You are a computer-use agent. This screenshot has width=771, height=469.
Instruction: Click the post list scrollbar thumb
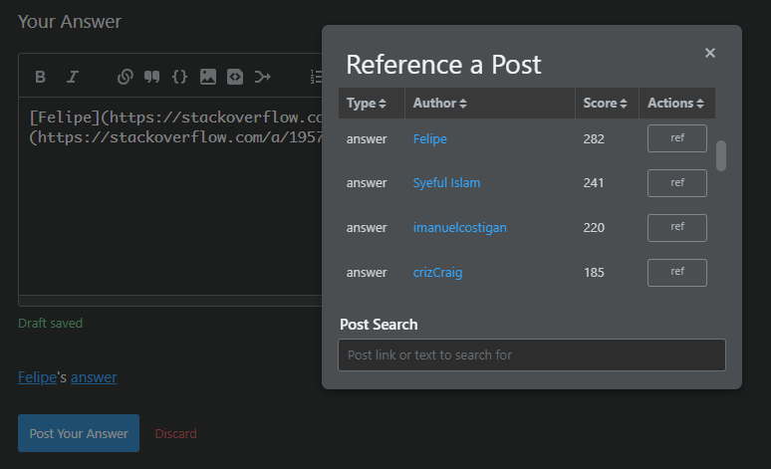[721, 155]
